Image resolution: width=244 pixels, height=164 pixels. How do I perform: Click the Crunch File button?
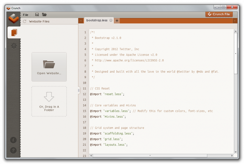[x=219, y=14]
